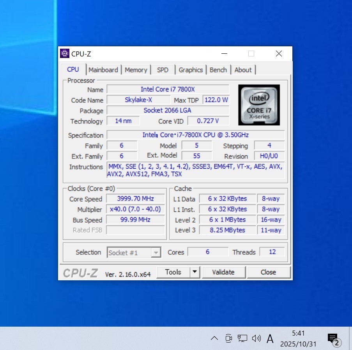Select the Graphics tab
Screen dimensions: 352x350
click(x=191, y=70)
